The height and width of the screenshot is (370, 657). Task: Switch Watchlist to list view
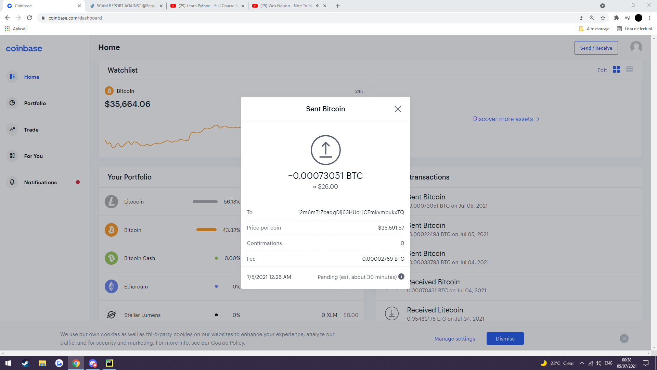coord(629,70)
